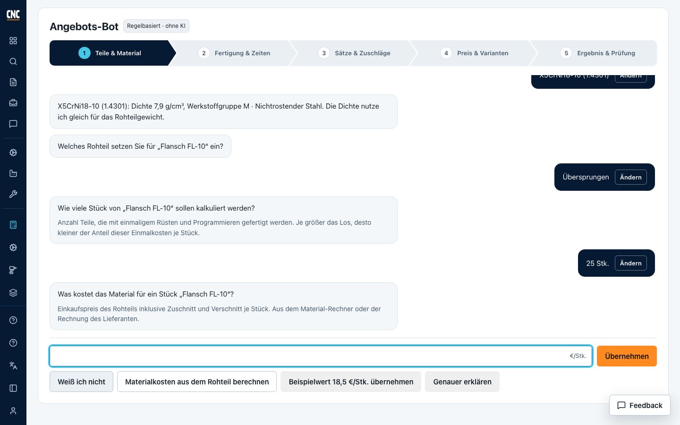Click the factory icon in the sidebar
The image size is (680, 425).
coord(13,173)
